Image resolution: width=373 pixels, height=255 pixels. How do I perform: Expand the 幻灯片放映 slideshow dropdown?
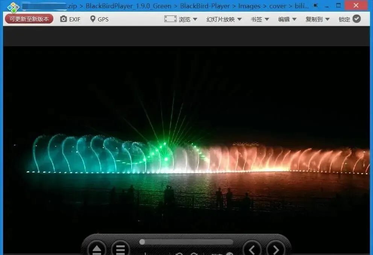pyautogui.click(x=224, y=19)
